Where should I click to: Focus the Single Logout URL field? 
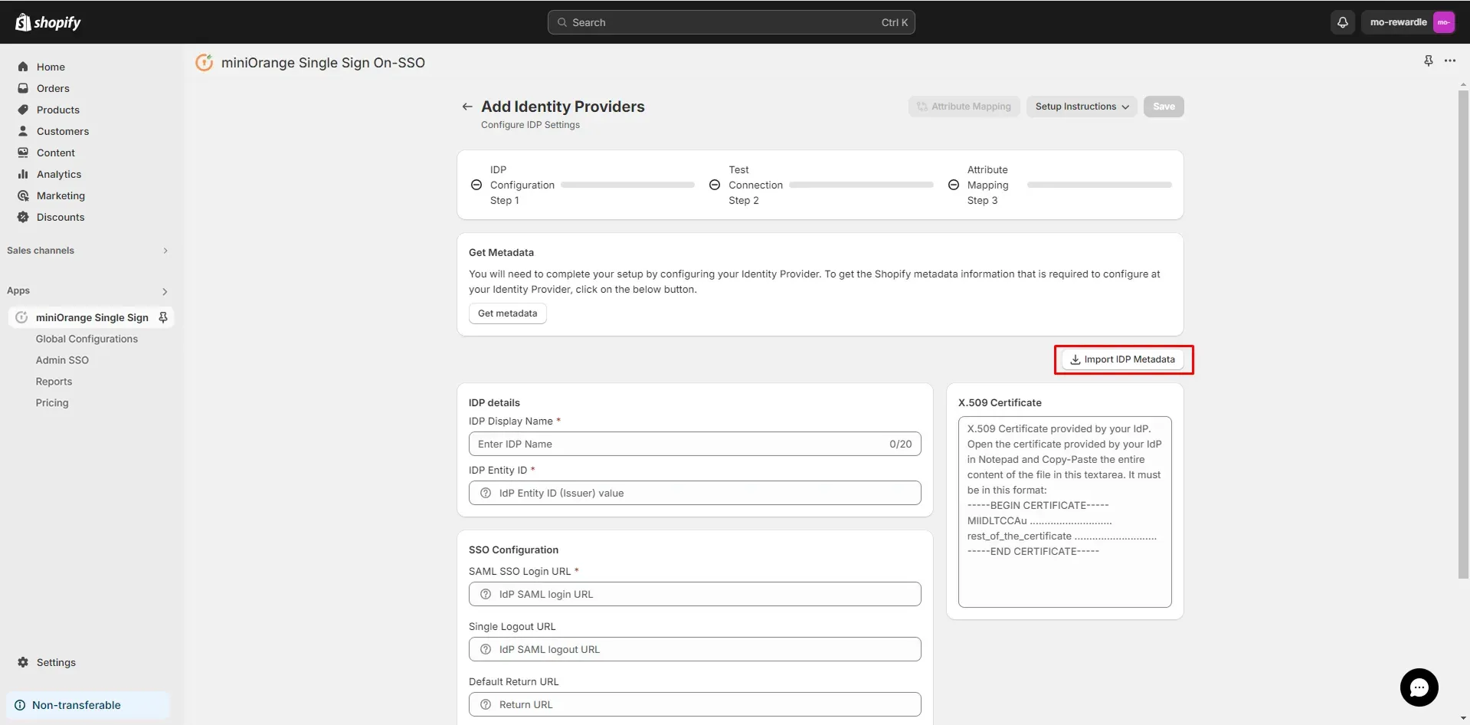[695, 649]
